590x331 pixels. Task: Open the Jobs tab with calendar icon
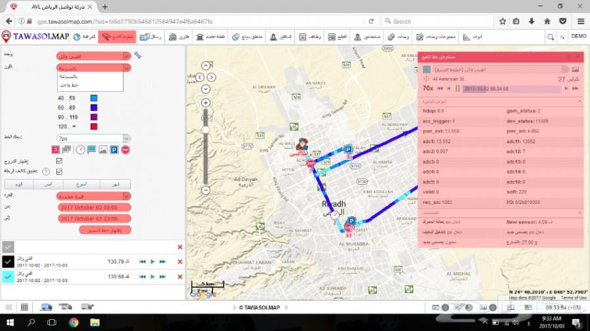point(309,37)
